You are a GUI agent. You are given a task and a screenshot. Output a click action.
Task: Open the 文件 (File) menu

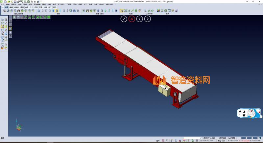click(3, 4)
